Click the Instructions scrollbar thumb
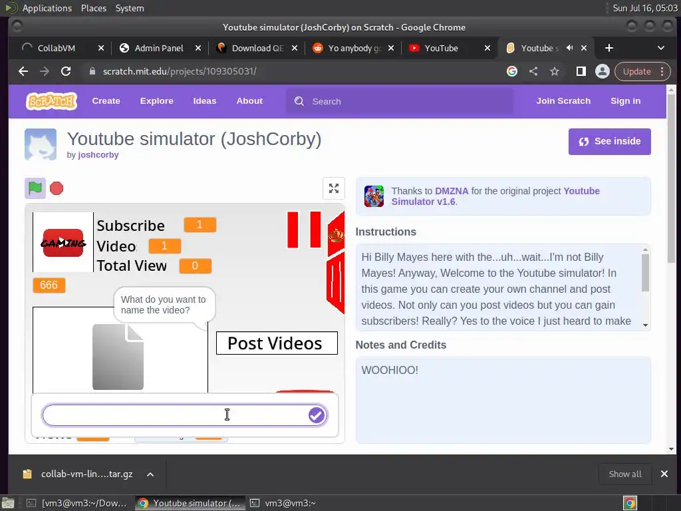 645,272
